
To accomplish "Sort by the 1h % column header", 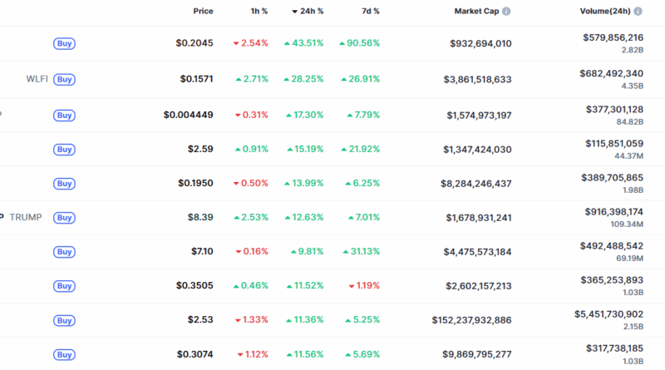I will 259,12.
